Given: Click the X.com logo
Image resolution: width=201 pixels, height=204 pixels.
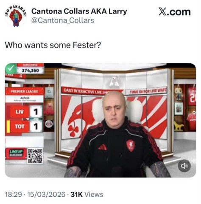Looking at the screenshot, I should tap(174, 12).
